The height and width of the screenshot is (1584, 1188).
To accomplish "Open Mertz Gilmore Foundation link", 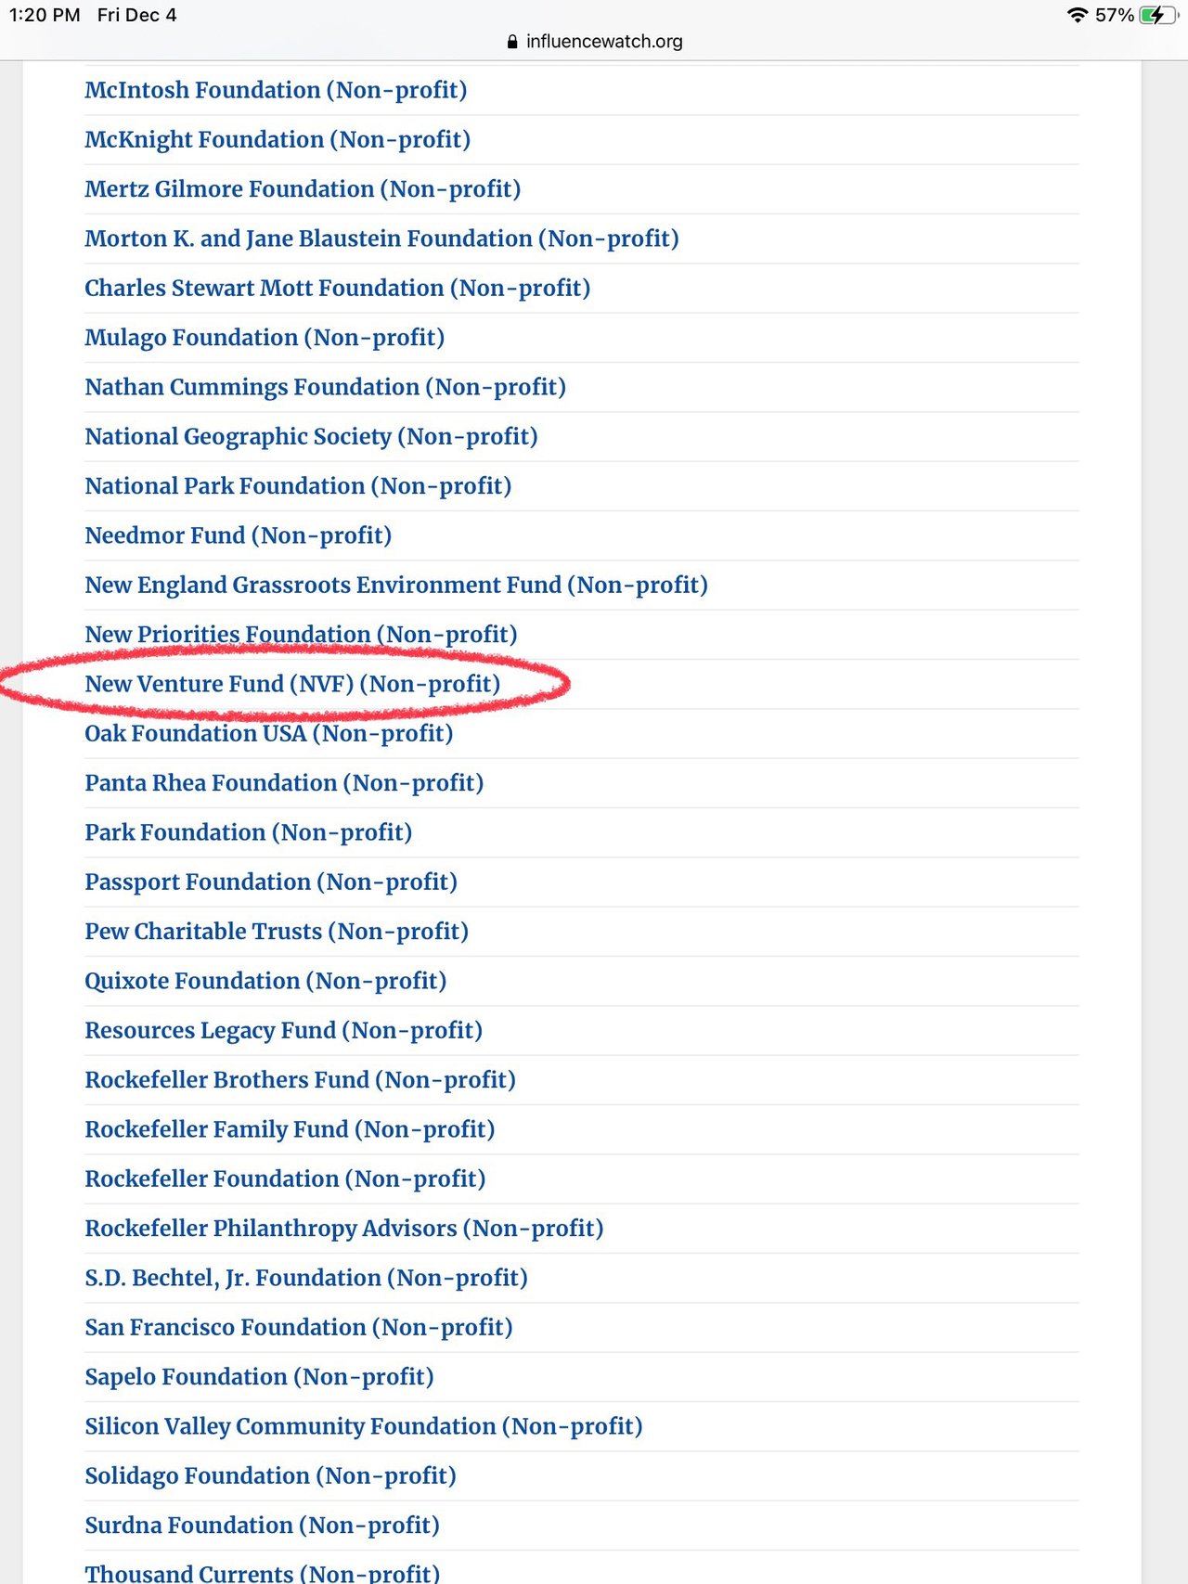I will pos(303,189).
